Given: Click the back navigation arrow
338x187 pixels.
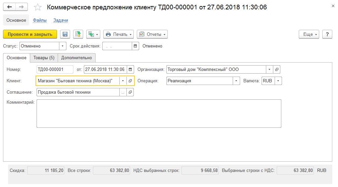Looking at the screenshot, I should click(9, 7).
